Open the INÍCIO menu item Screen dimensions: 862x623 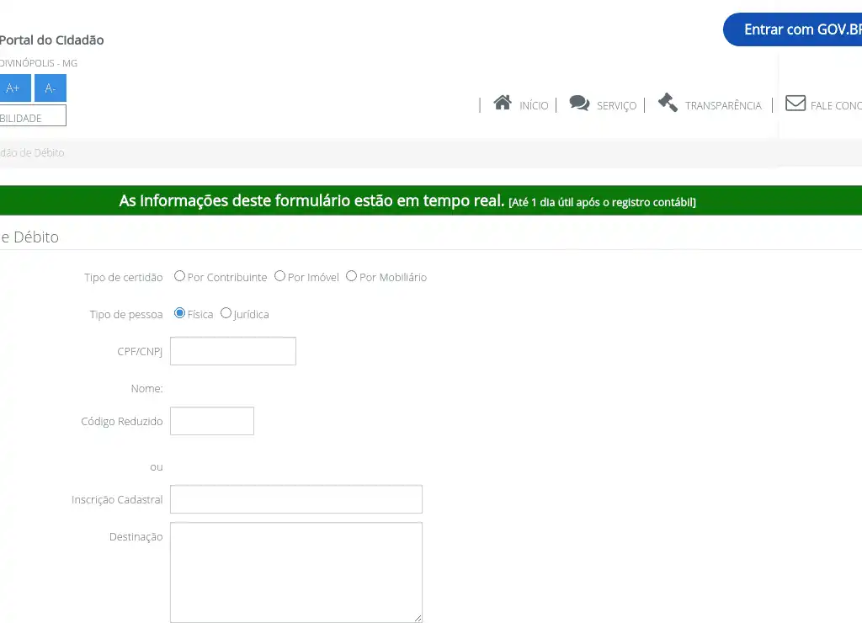click(x=534, y=106)
